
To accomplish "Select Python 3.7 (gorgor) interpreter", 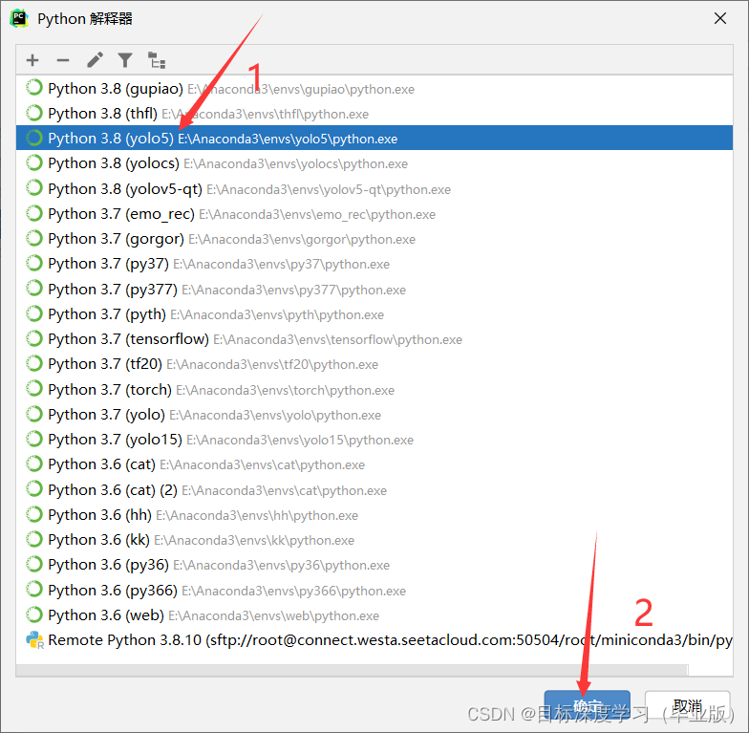I will (x=374, y=239).
